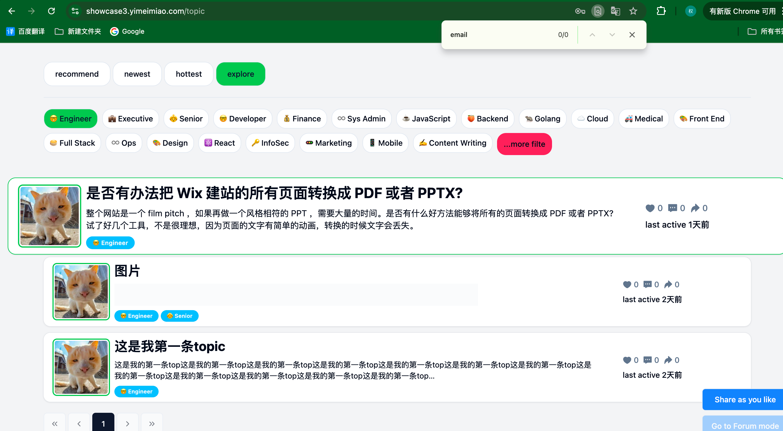Close the find-in-page search bar

click(632, 35)
